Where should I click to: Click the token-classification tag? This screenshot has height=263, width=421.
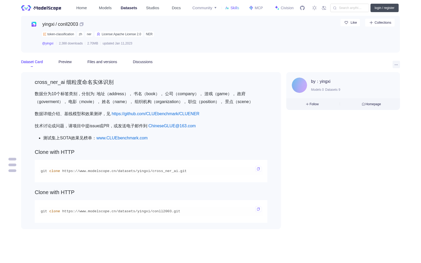(59, 34)
